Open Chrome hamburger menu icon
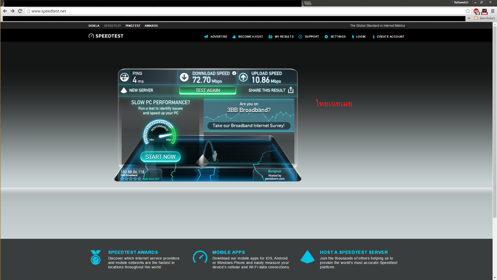Image resolution: width=497 pixels, height=280 pixels. tap(493, 11)
